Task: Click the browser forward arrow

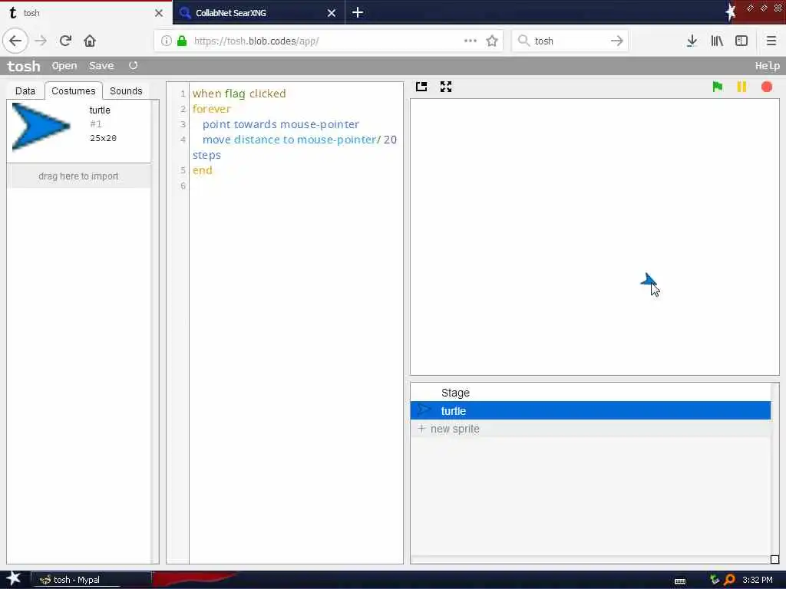Action: (x=41, y=41)
